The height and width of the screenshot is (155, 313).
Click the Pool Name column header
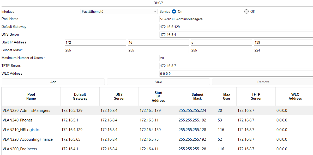31,96
